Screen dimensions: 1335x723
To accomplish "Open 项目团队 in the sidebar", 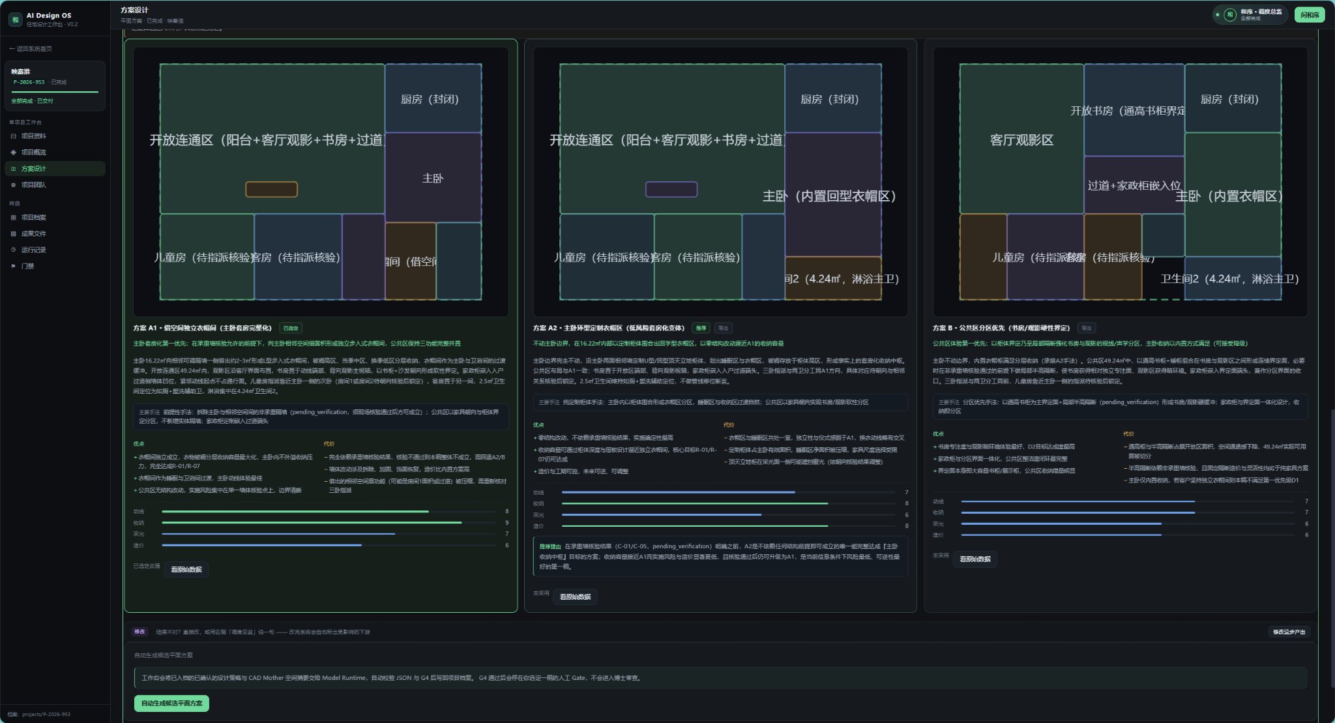I will pyautogui.click(x=55, y=185).
